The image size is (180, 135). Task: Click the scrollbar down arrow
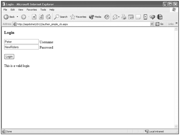[176, 126]
